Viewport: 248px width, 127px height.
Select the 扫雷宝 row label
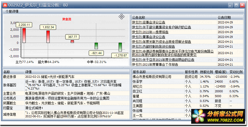coord(8,108)
